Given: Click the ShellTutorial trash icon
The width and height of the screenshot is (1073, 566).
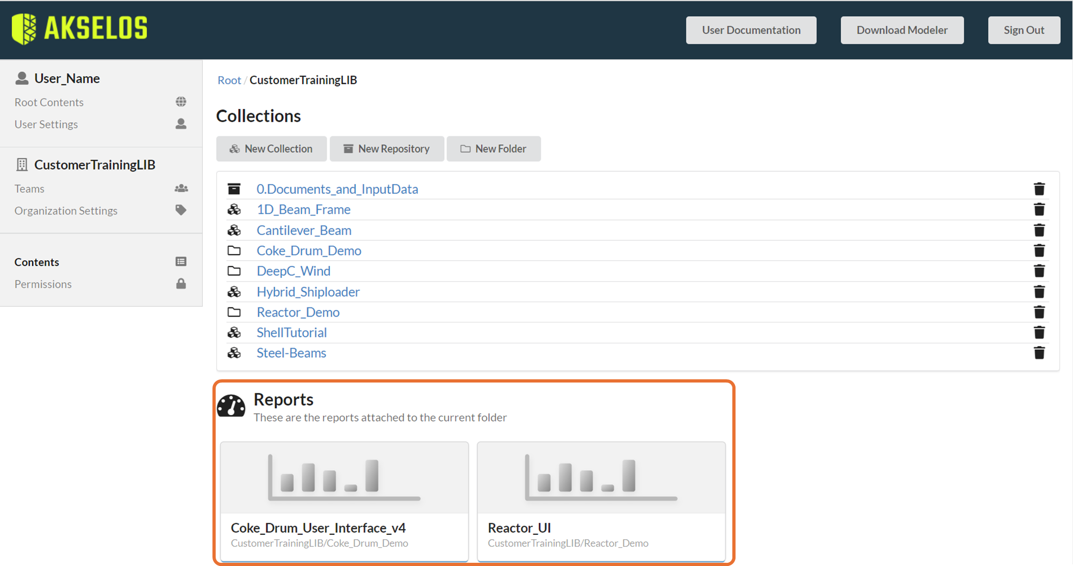Looking at the screenshot, I should click(x=1039, y=333).
